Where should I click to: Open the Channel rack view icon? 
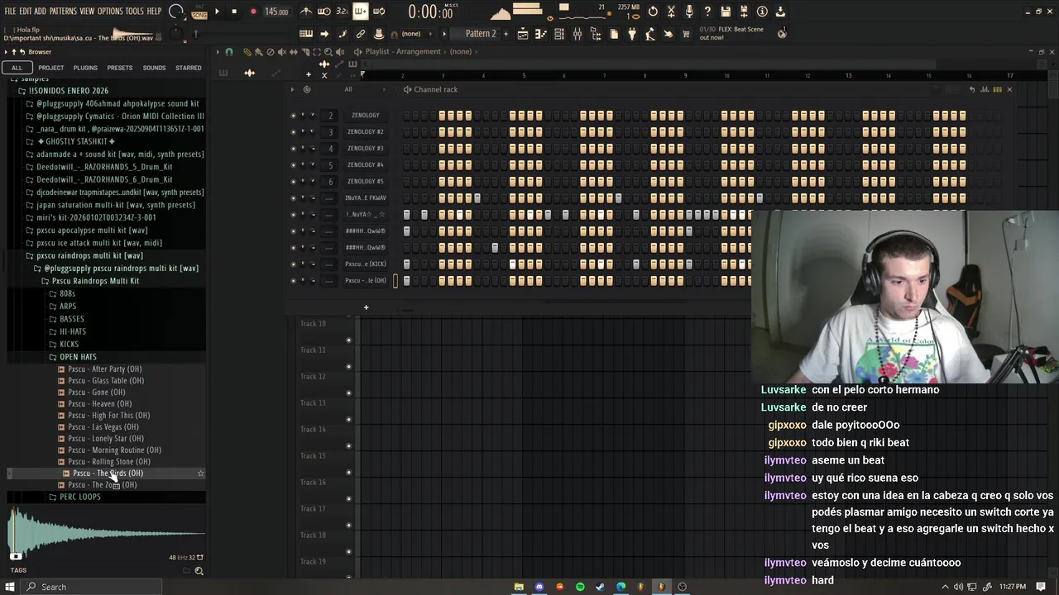pos(559,34)
